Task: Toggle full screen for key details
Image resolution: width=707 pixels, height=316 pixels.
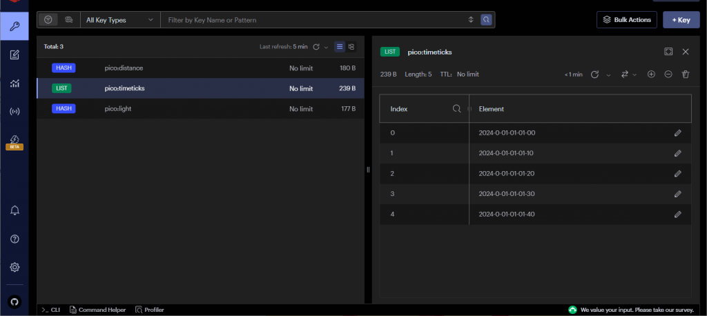Action: [x=668, y=52]
